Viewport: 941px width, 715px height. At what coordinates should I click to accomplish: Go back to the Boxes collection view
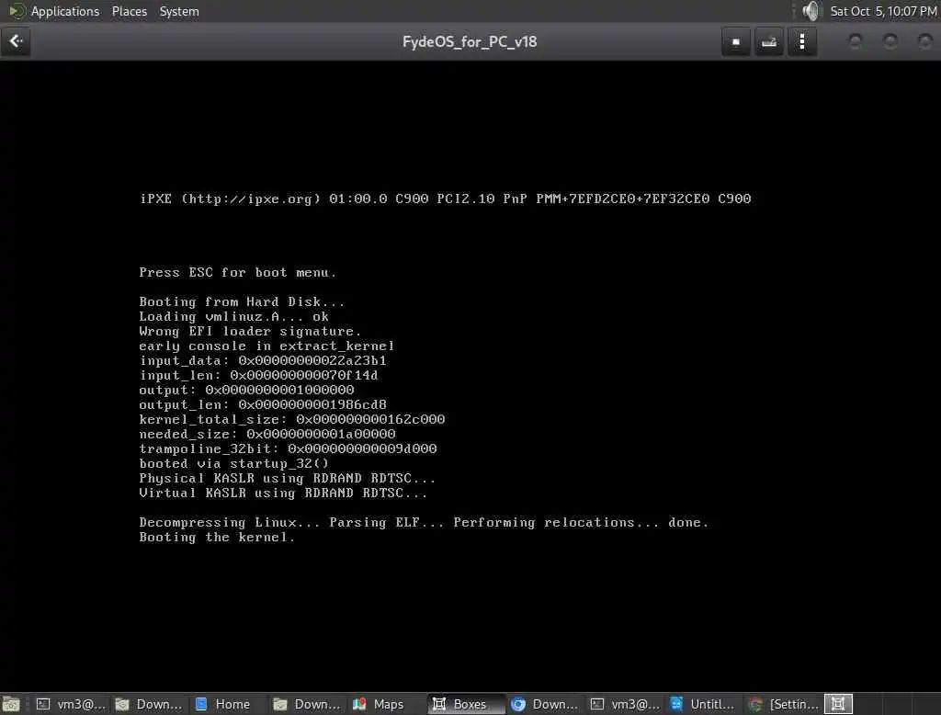click(16, 41)
